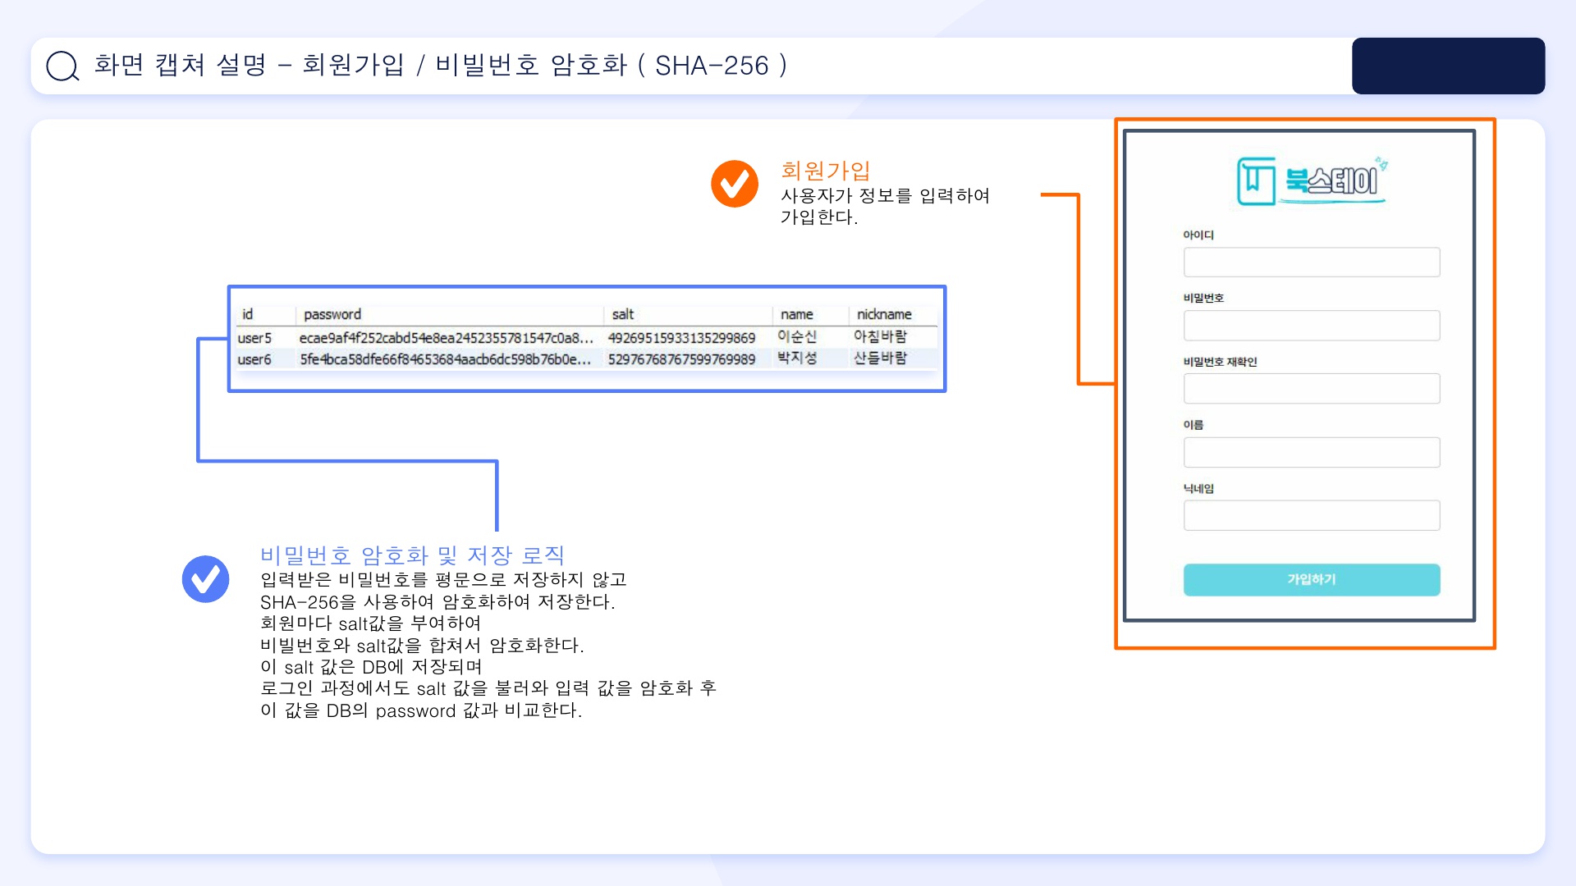Viewport: 1576px width, 886px height.
Task: Click the 북스테이 logo in the signup form
Action: pyautogui.click(x=1311, y=180)
